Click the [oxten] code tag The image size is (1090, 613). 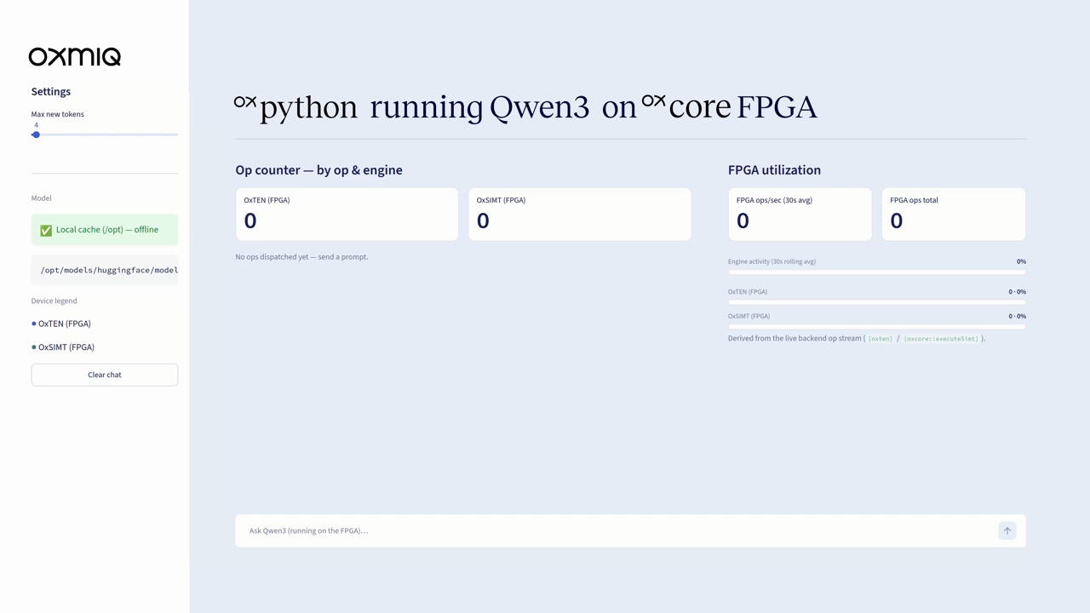881,339
